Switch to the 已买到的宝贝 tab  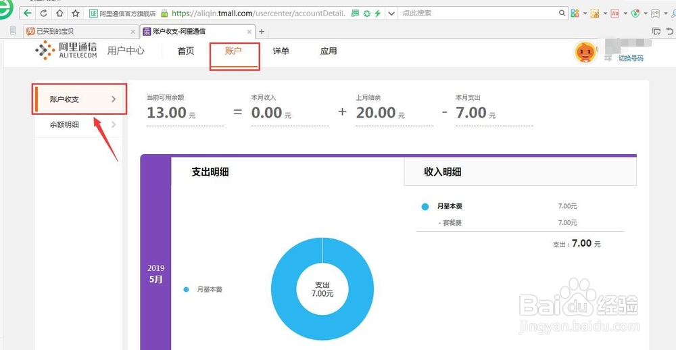[80, 32]
